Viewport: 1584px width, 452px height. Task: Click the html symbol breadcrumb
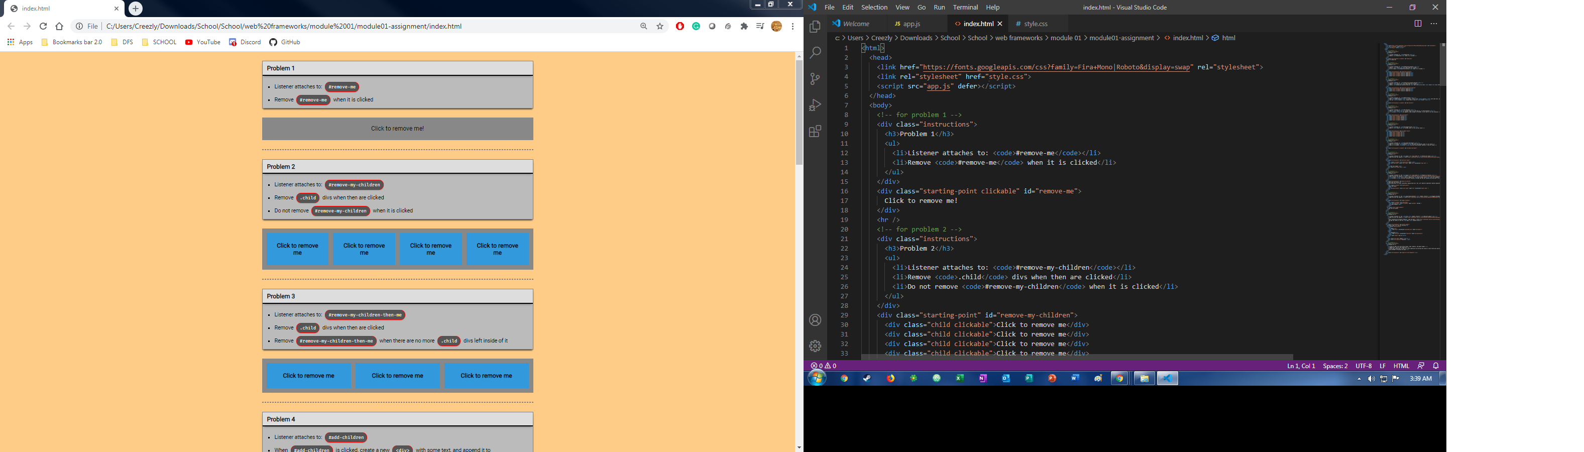(1224, 38)
